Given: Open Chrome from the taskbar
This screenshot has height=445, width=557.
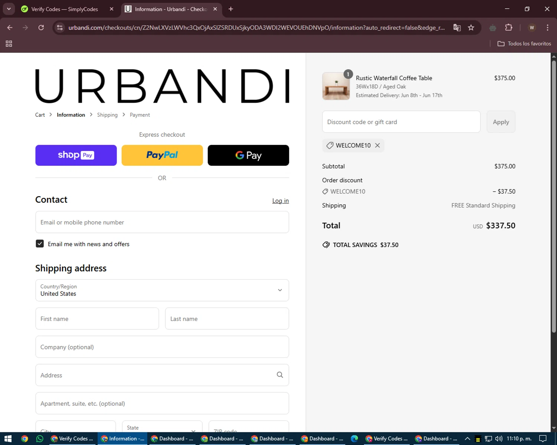Looking at the screenshot, I should click(x=25, y=439).
